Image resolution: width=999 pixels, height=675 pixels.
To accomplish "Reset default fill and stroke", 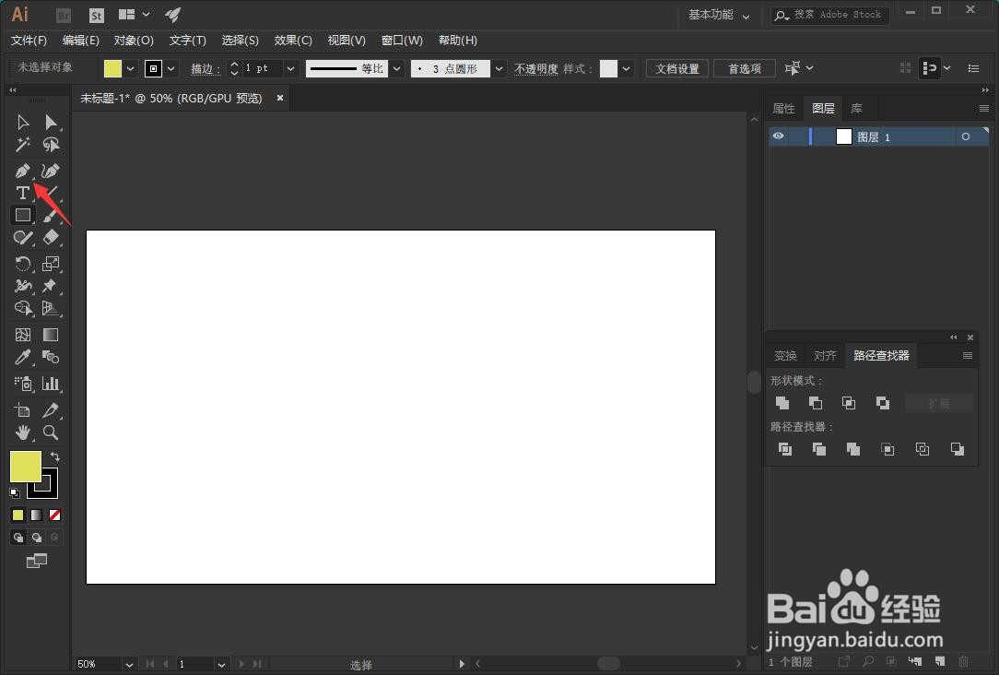I will (x=15, y=492).
